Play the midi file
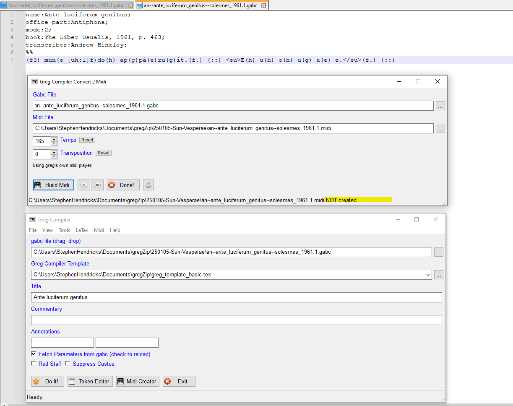 84,185
